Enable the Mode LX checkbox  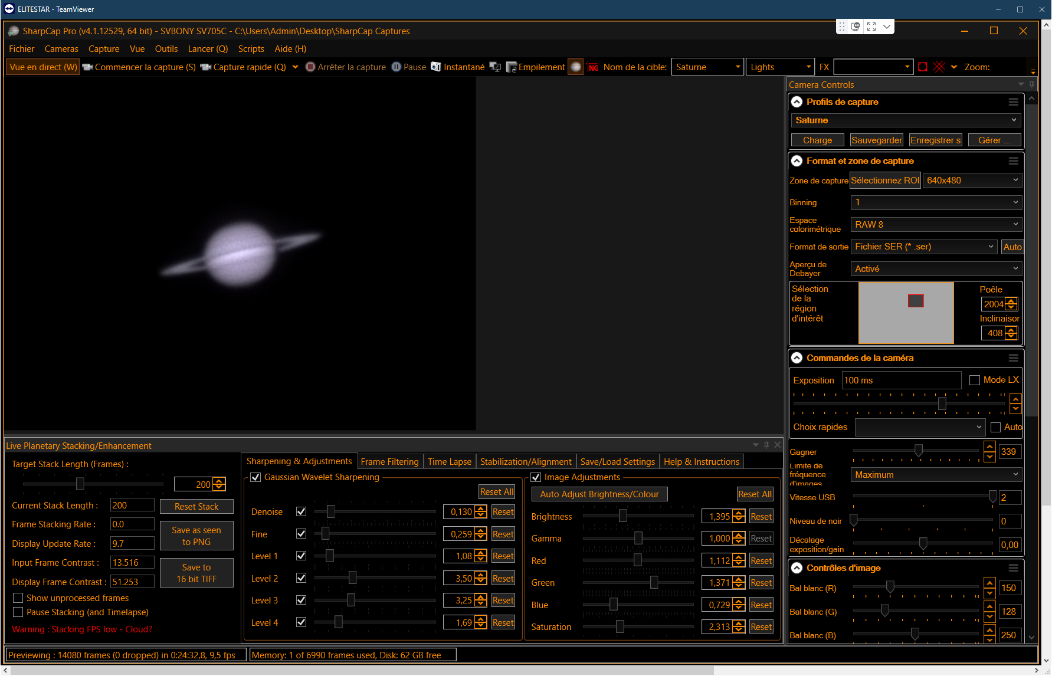pyautogui.click(x=975, y=380)
